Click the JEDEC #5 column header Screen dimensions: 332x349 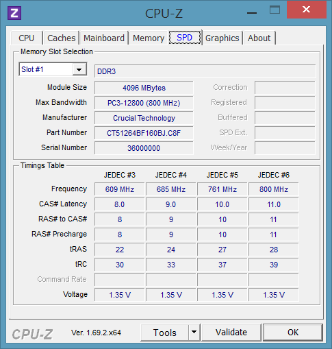tap(222, 175)
